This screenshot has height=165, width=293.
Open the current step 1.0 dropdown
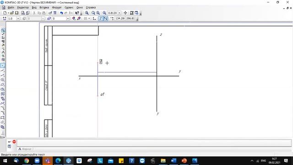pyautogui.click(x=18, y=18)
